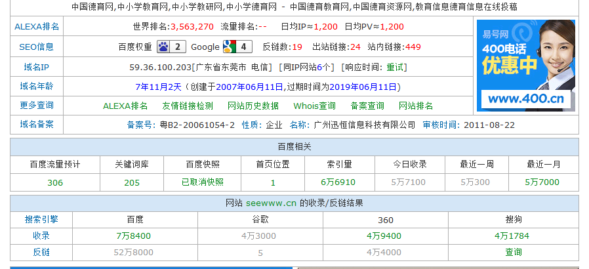Click the 域名年龄 row label
This screenshot has width=589, height=269.
point(37,87)
